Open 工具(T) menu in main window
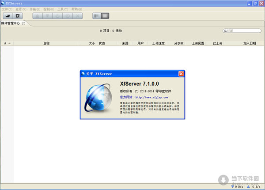The height and width of the screenshot is (190, 265). pyautogui.click(x=63, y=9)
